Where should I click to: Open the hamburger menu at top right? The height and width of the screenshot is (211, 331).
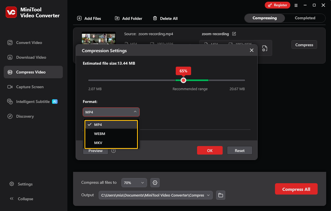click(296, 5)
